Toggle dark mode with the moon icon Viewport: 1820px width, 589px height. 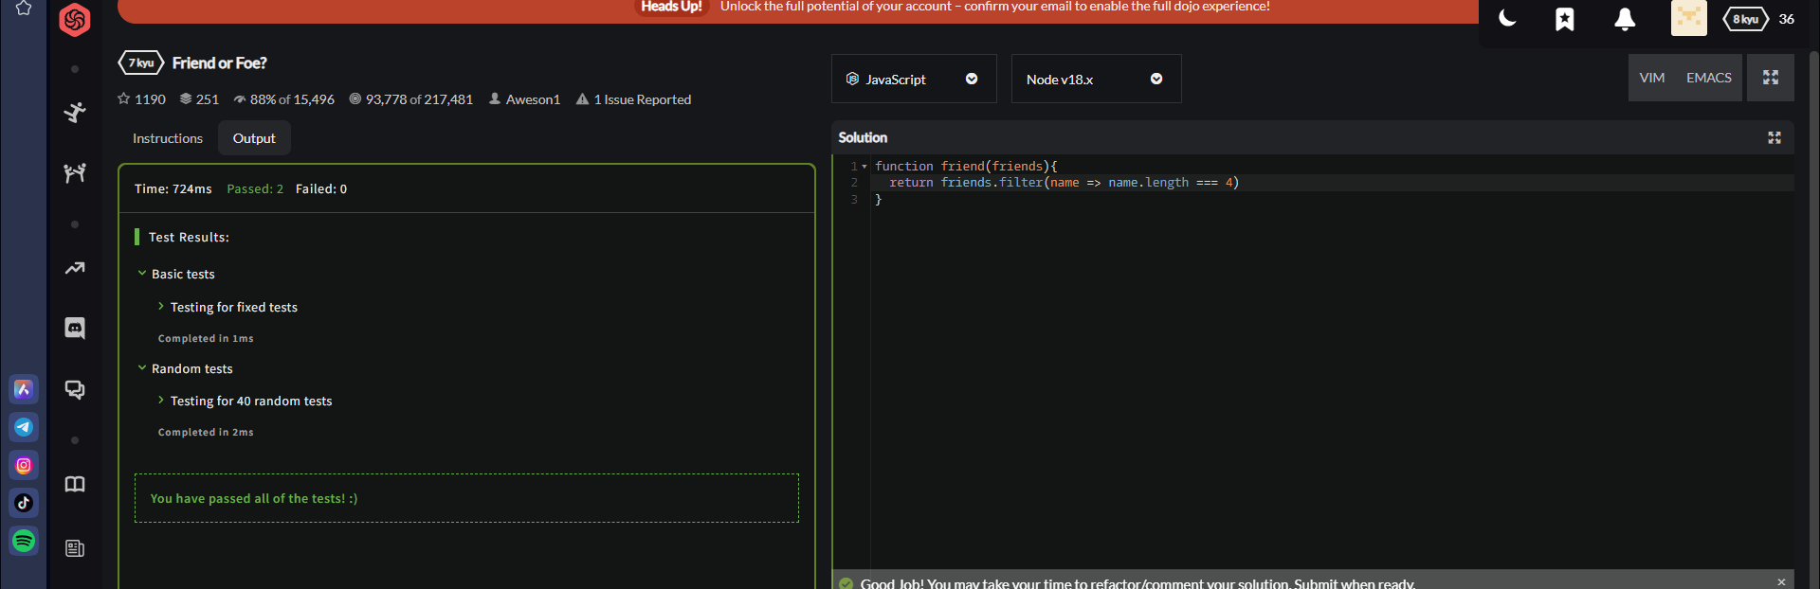pos(1507,19)
